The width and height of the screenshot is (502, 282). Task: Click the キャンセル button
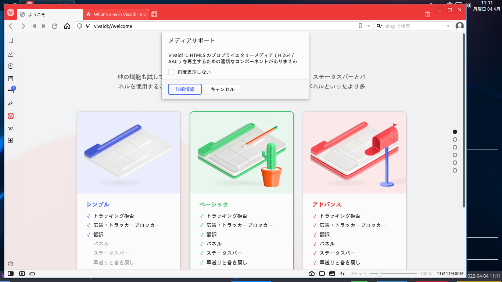(223, 89)
